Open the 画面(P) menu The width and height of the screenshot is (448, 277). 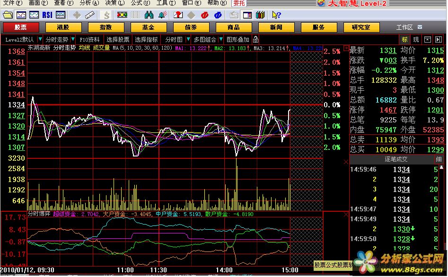tap(38, 3)
